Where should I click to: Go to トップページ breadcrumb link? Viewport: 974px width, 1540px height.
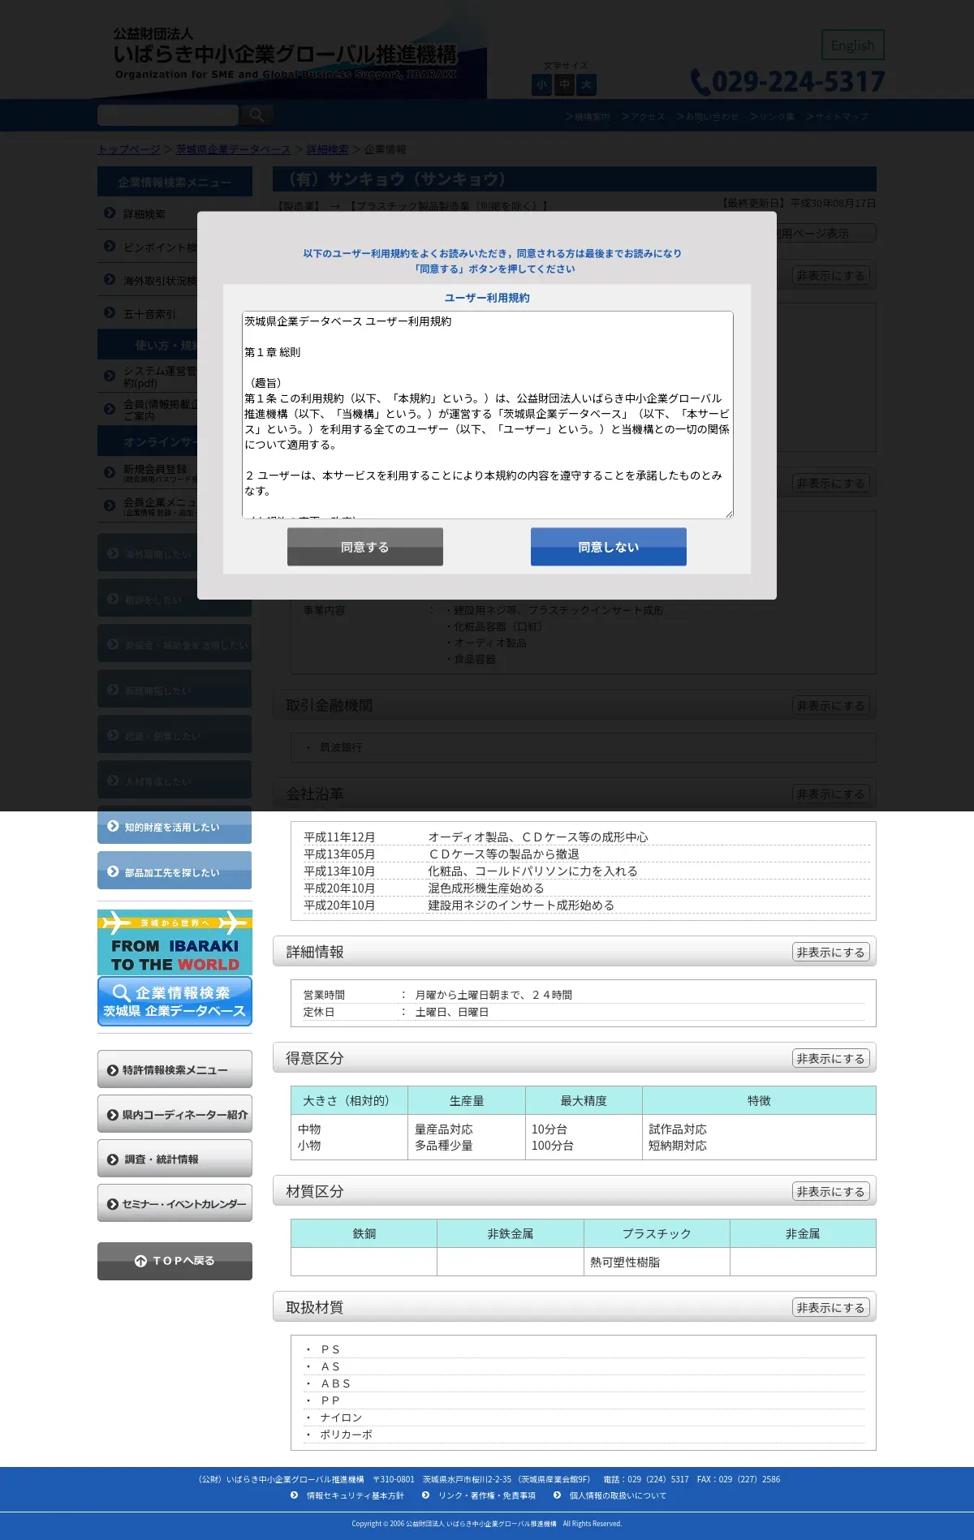coord(129,149)
